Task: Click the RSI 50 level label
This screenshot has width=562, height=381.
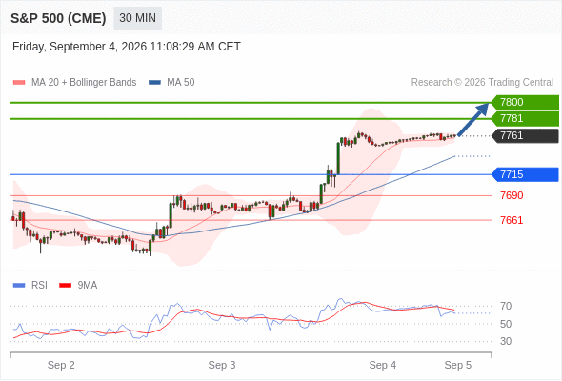Action: tap(506, 324)
